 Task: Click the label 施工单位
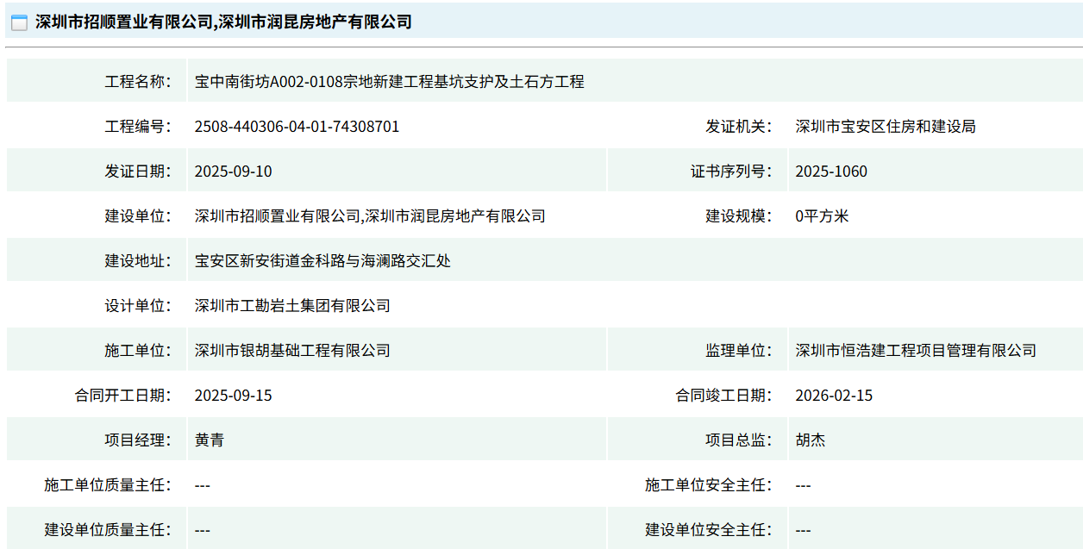click(138, 351)
